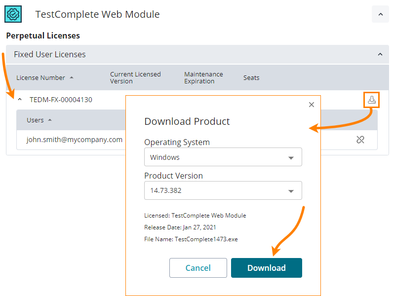Click the Cancel button
This screenshot has width=393, height=296.
tap(198, 268)
